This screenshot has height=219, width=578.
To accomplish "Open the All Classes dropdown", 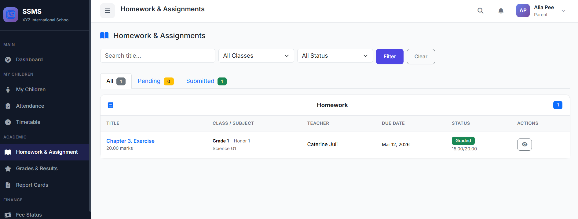I will 256,56.
